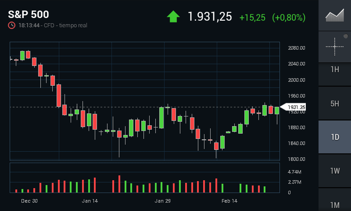Select the 5H timeframe
Viewport: 351px width, 211px height.
(x=335, y=104)
